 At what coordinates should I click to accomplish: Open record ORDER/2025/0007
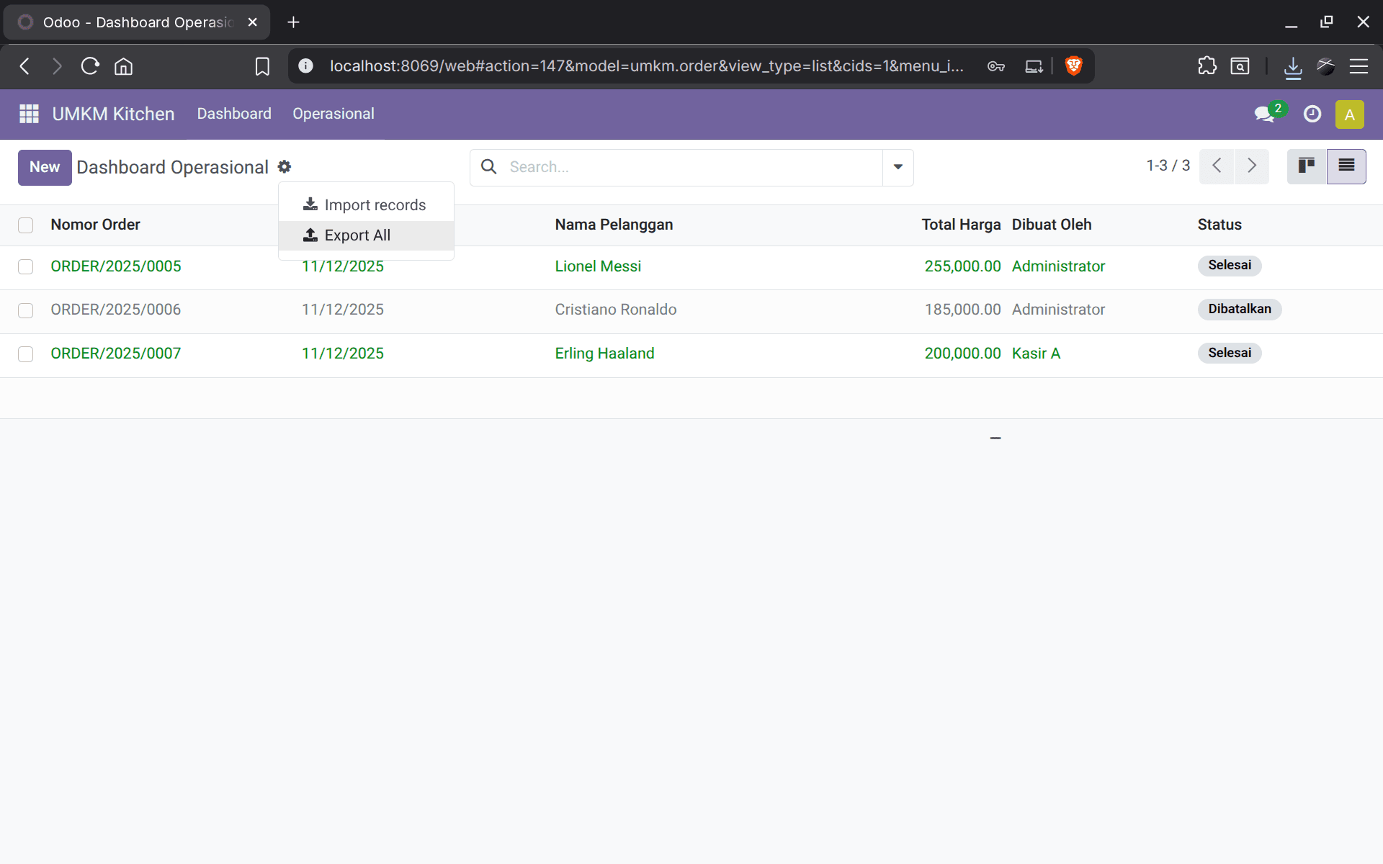pos(116,354)
